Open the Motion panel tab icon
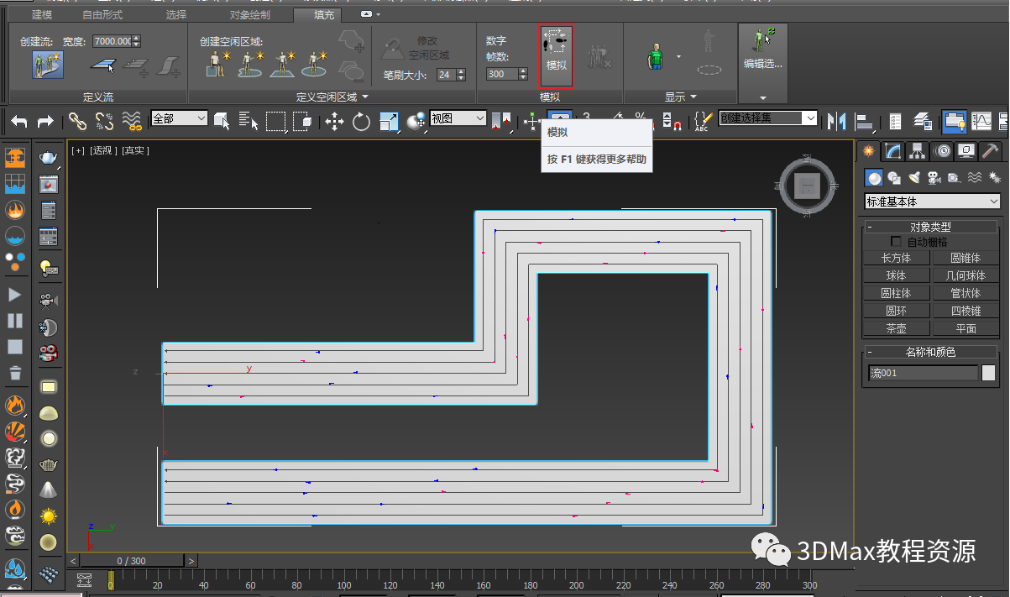The width and height of the screenshot is (1010, 597). click(943, 151)
